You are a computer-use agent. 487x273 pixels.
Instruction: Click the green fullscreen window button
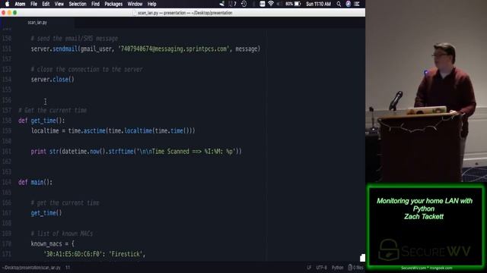pos(15,13)
